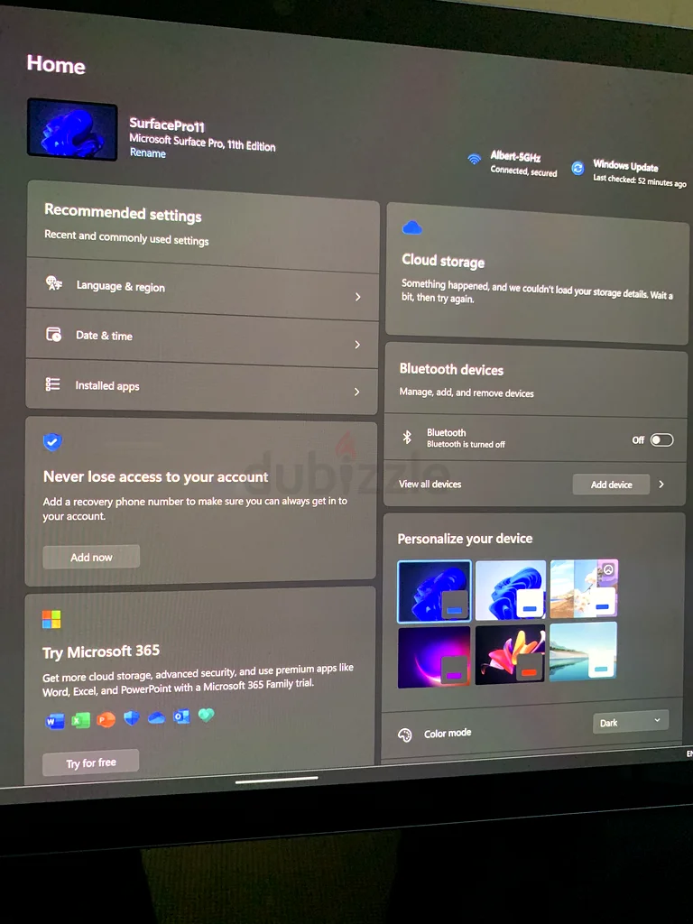This screenshot has width=693, height=924.
Task: Open Date & time settings row
Action: coord(202,339)
